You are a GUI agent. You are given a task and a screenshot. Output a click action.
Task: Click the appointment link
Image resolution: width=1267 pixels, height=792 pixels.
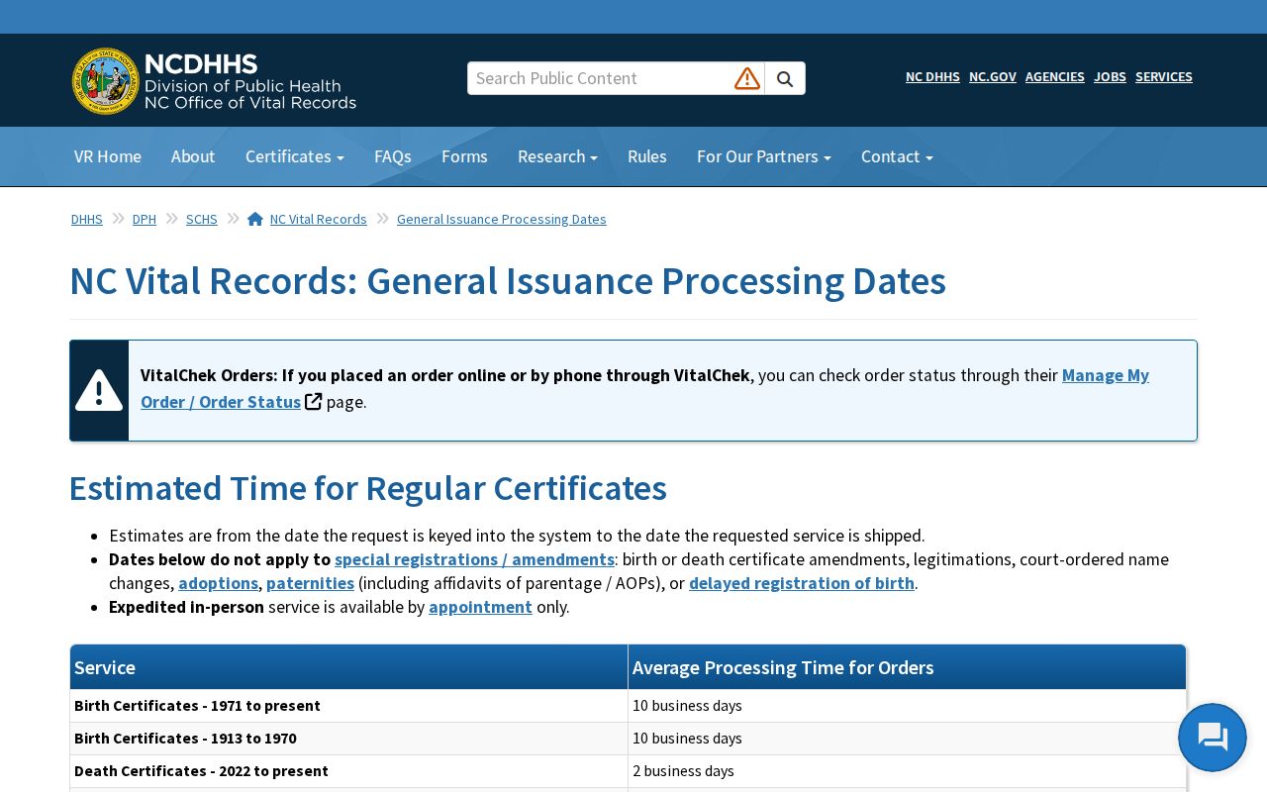coord(480,607)
